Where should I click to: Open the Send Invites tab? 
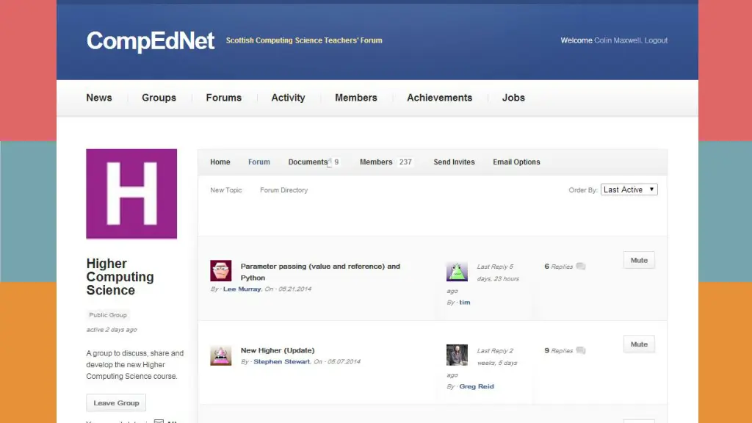point(454,162)
